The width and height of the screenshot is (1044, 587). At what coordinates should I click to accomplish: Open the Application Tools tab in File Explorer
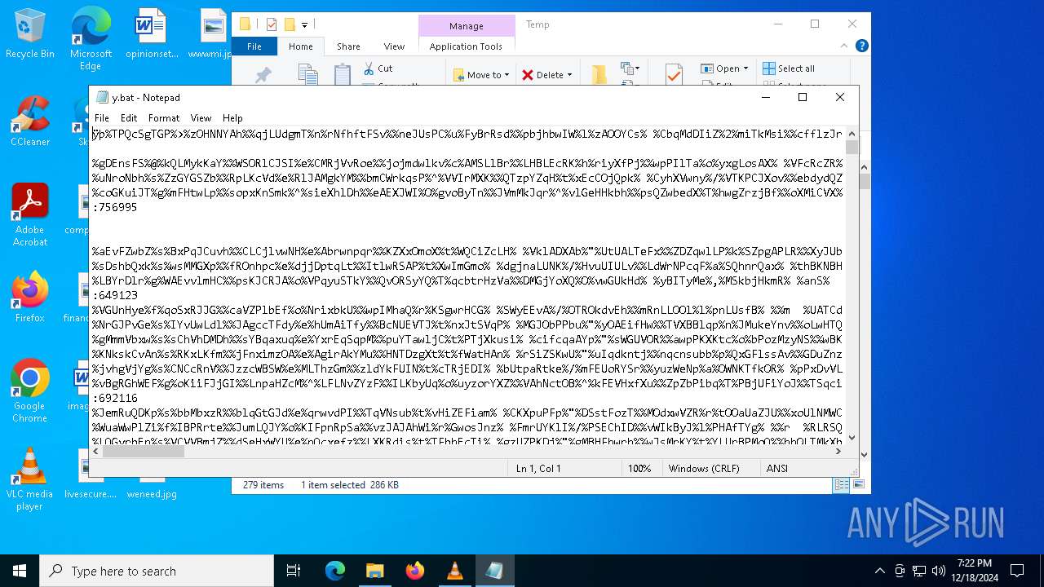tap(466, 46)
